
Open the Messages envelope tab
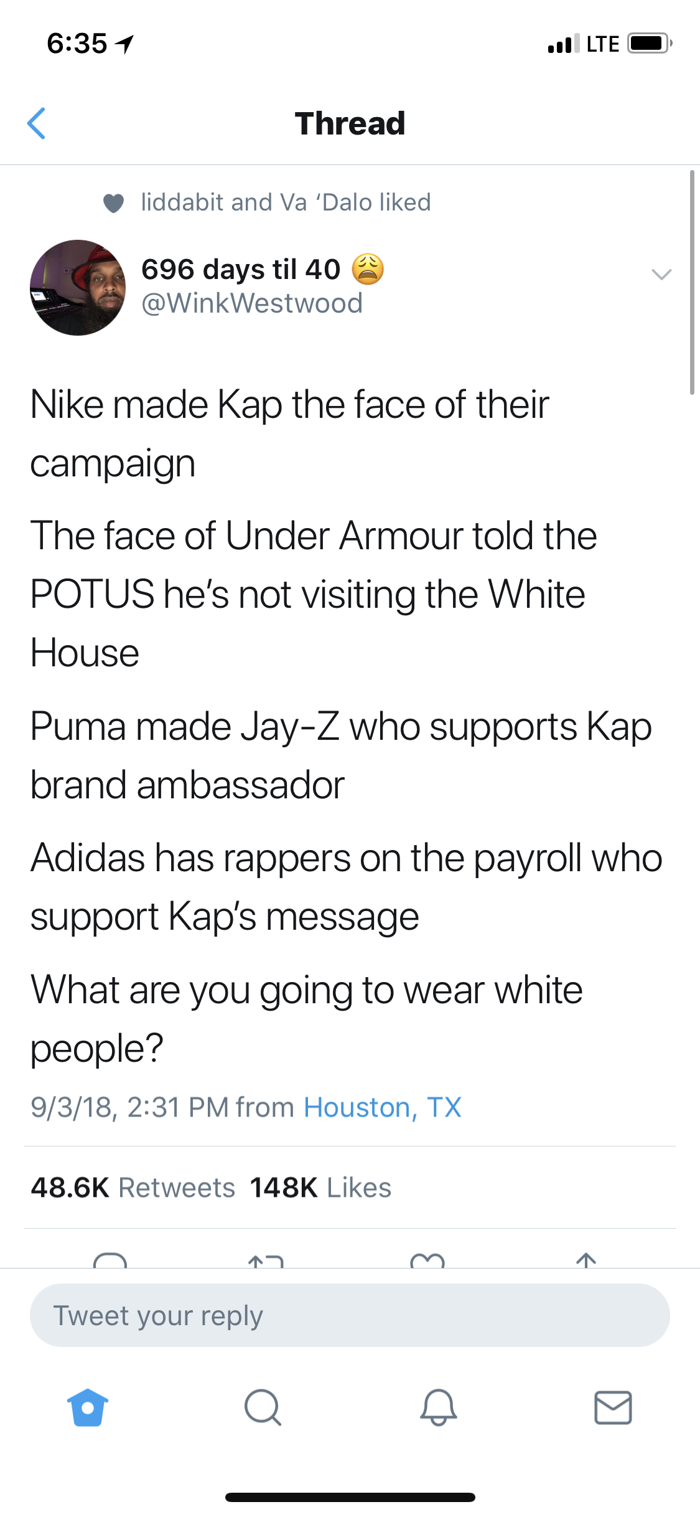point(613,1407)
